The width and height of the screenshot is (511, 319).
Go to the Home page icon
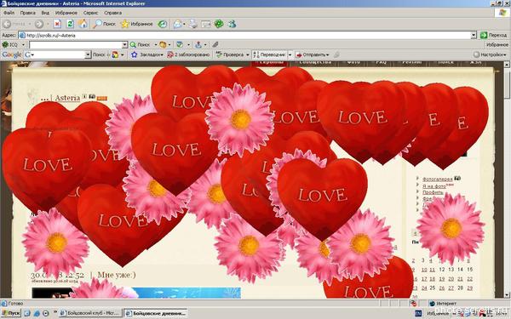(x=83, y=24)
